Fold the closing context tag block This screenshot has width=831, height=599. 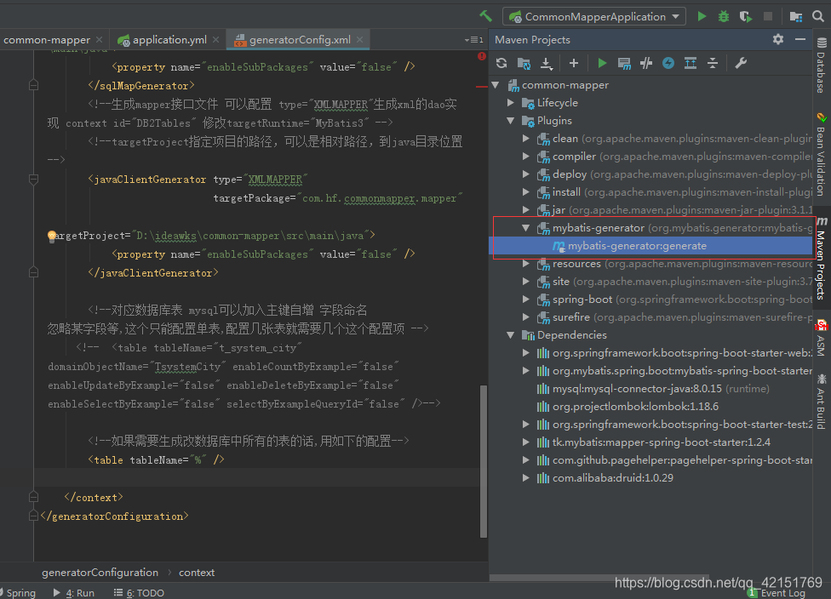point(33,497)
